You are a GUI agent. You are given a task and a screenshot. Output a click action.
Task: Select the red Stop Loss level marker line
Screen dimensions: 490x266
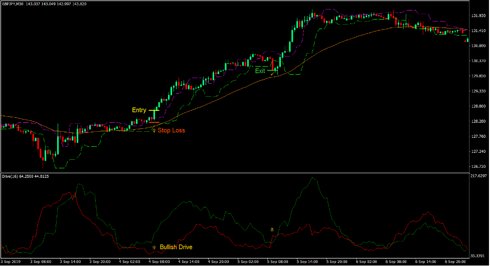pyautogui.click(x=153, y=122)
